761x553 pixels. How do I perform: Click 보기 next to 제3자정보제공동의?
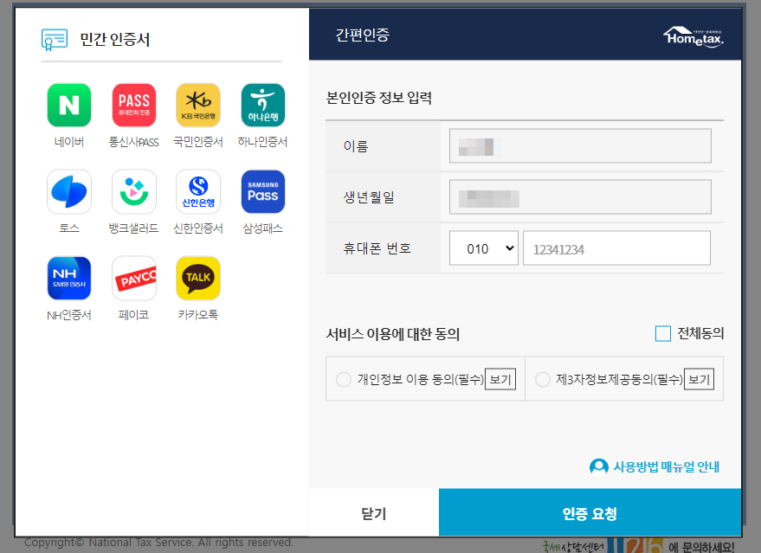699,379
